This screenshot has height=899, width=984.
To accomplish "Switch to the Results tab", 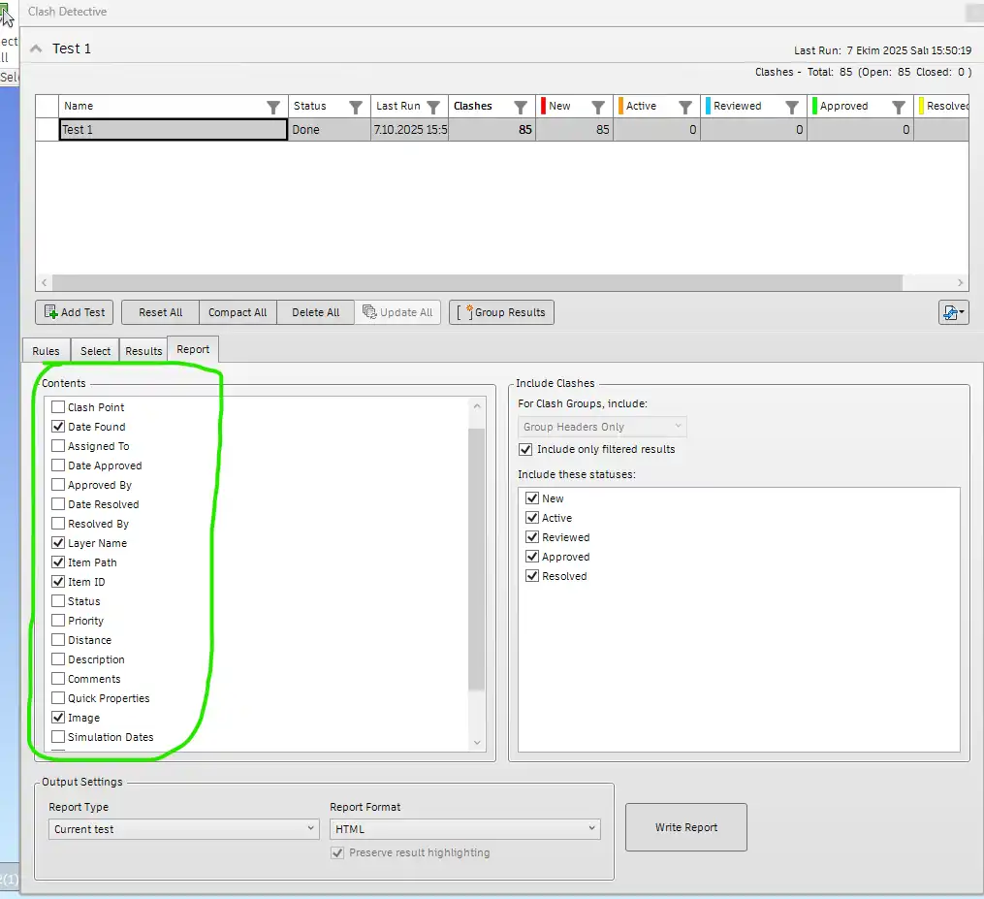I will [x=143, y=350].
